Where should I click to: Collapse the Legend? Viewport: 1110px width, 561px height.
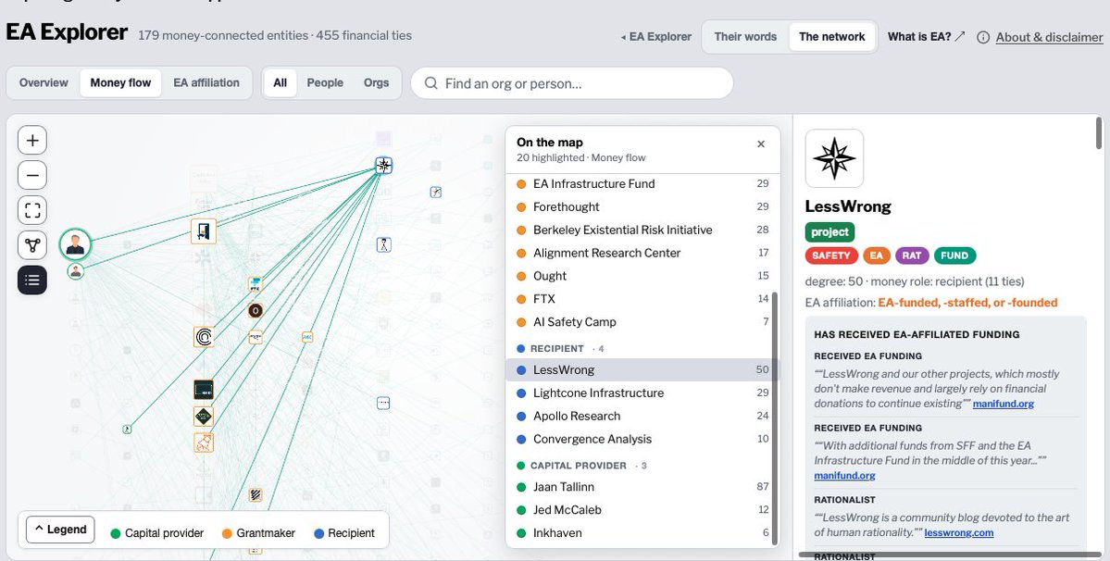click(60, 530)
